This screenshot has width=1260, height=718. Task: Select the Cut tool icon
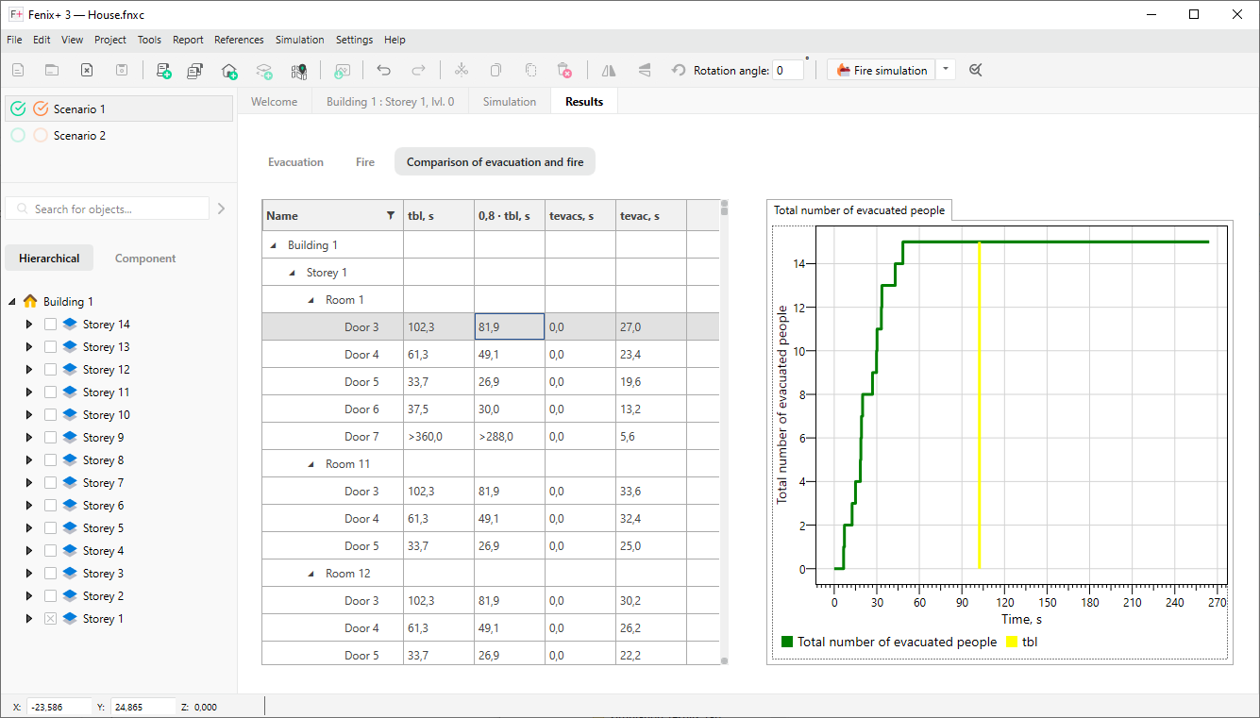(462, 69)
